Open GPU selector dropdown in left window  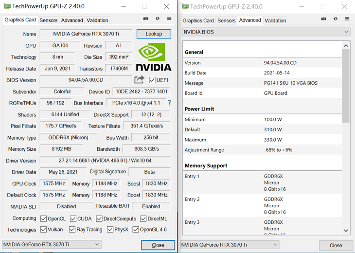tap(52, 244)
